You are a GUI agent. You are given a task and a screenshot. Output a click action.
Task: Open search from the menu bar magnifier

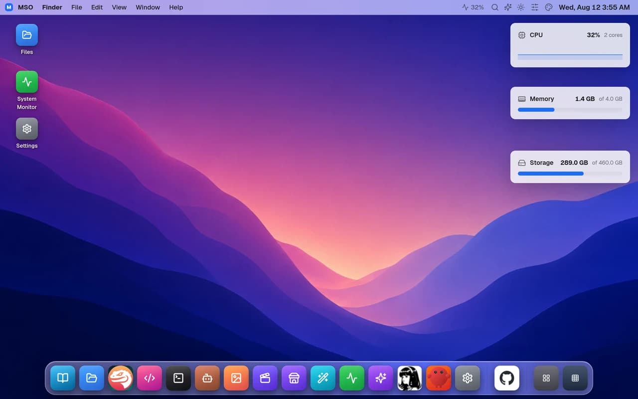click(x=494, y=7)
